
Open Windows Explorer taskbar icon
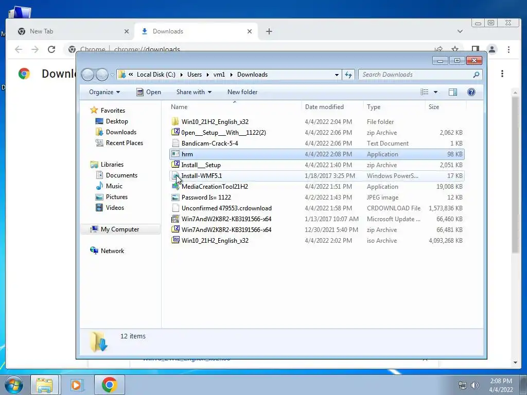[x=44, y=385]
